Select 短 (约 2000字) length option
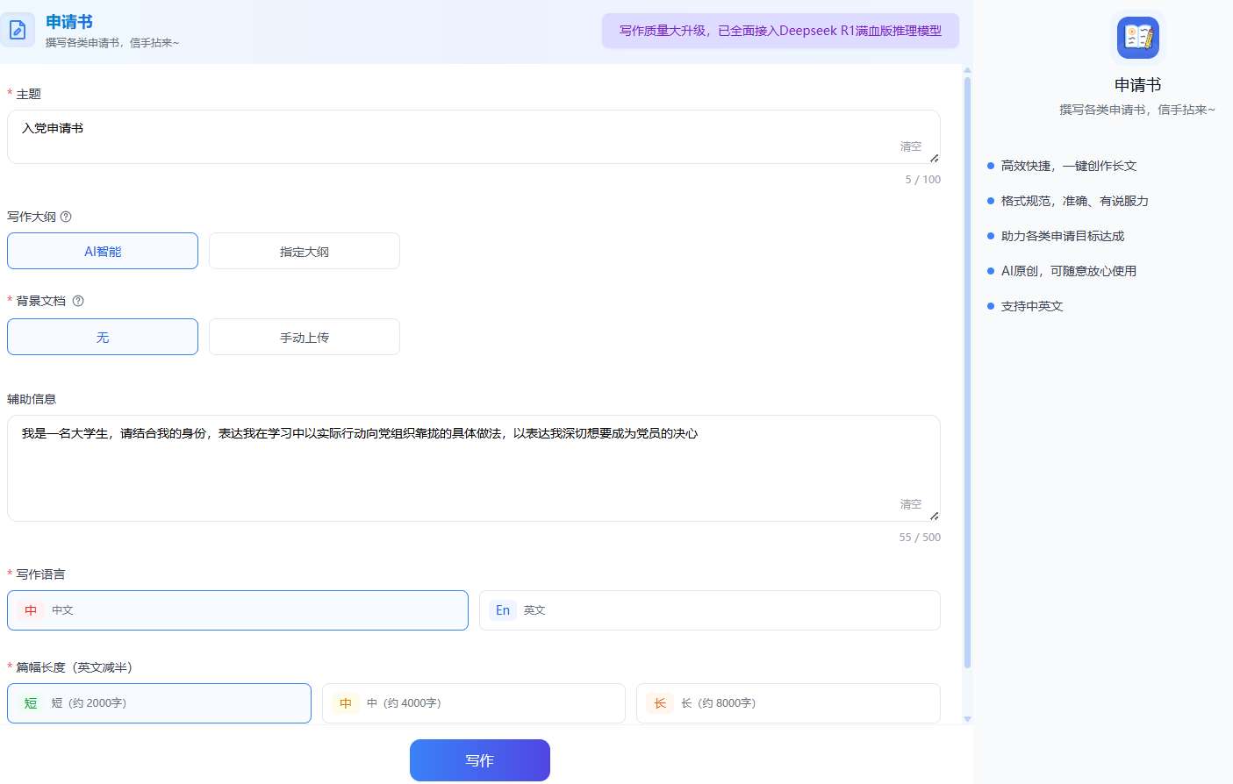This screenshot has width=1233, height=784. pos(159,703)
